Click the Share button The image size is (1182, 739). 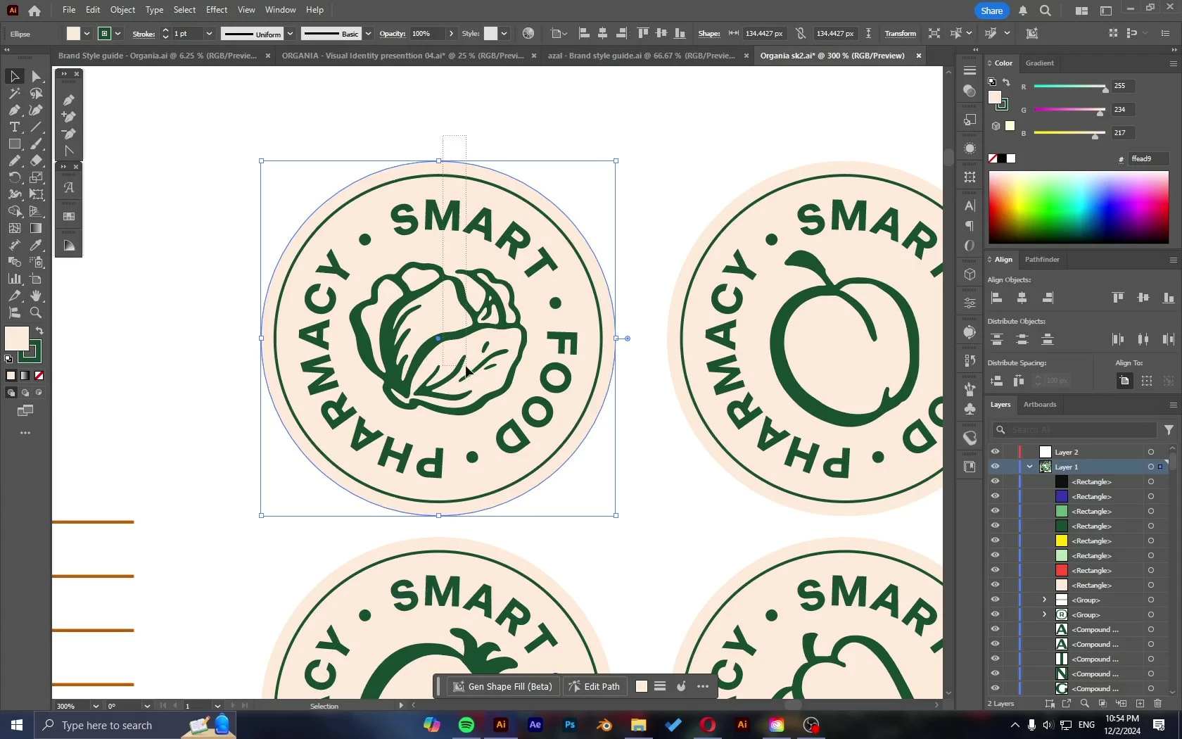991,11
